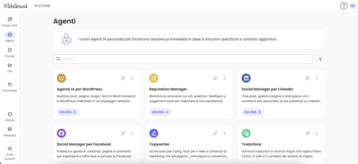The image size is (358, 164).
Task: Click the "Gestisce post, pagine, plugin" description
Action: (96, 99)
